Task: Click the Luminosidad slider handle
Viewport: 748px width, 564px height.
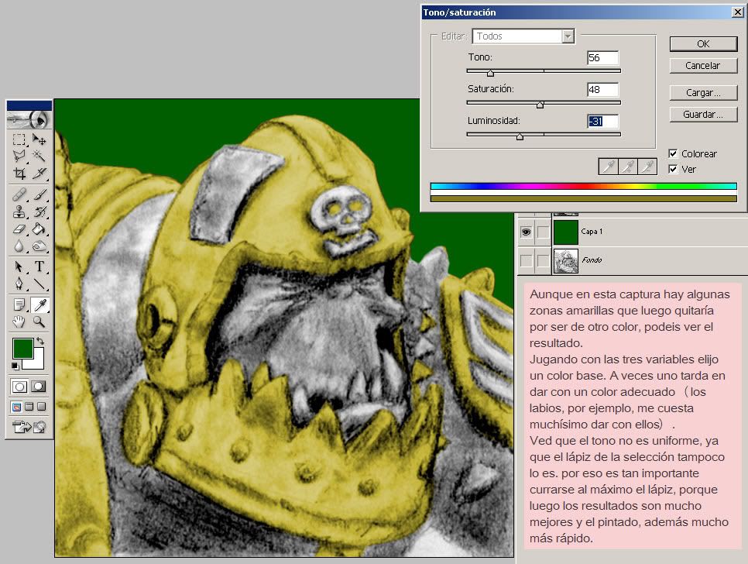Action: point(520,136)
